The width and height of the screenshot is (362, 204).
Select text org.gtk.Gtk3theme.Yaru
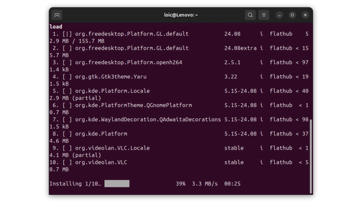tap(111, 76)
